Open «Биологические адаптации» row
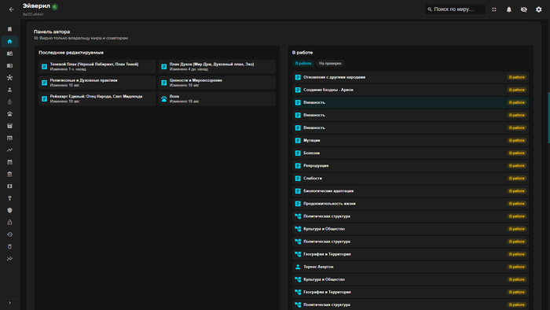Viewport: 550px width, 310px height. point(410,191)
